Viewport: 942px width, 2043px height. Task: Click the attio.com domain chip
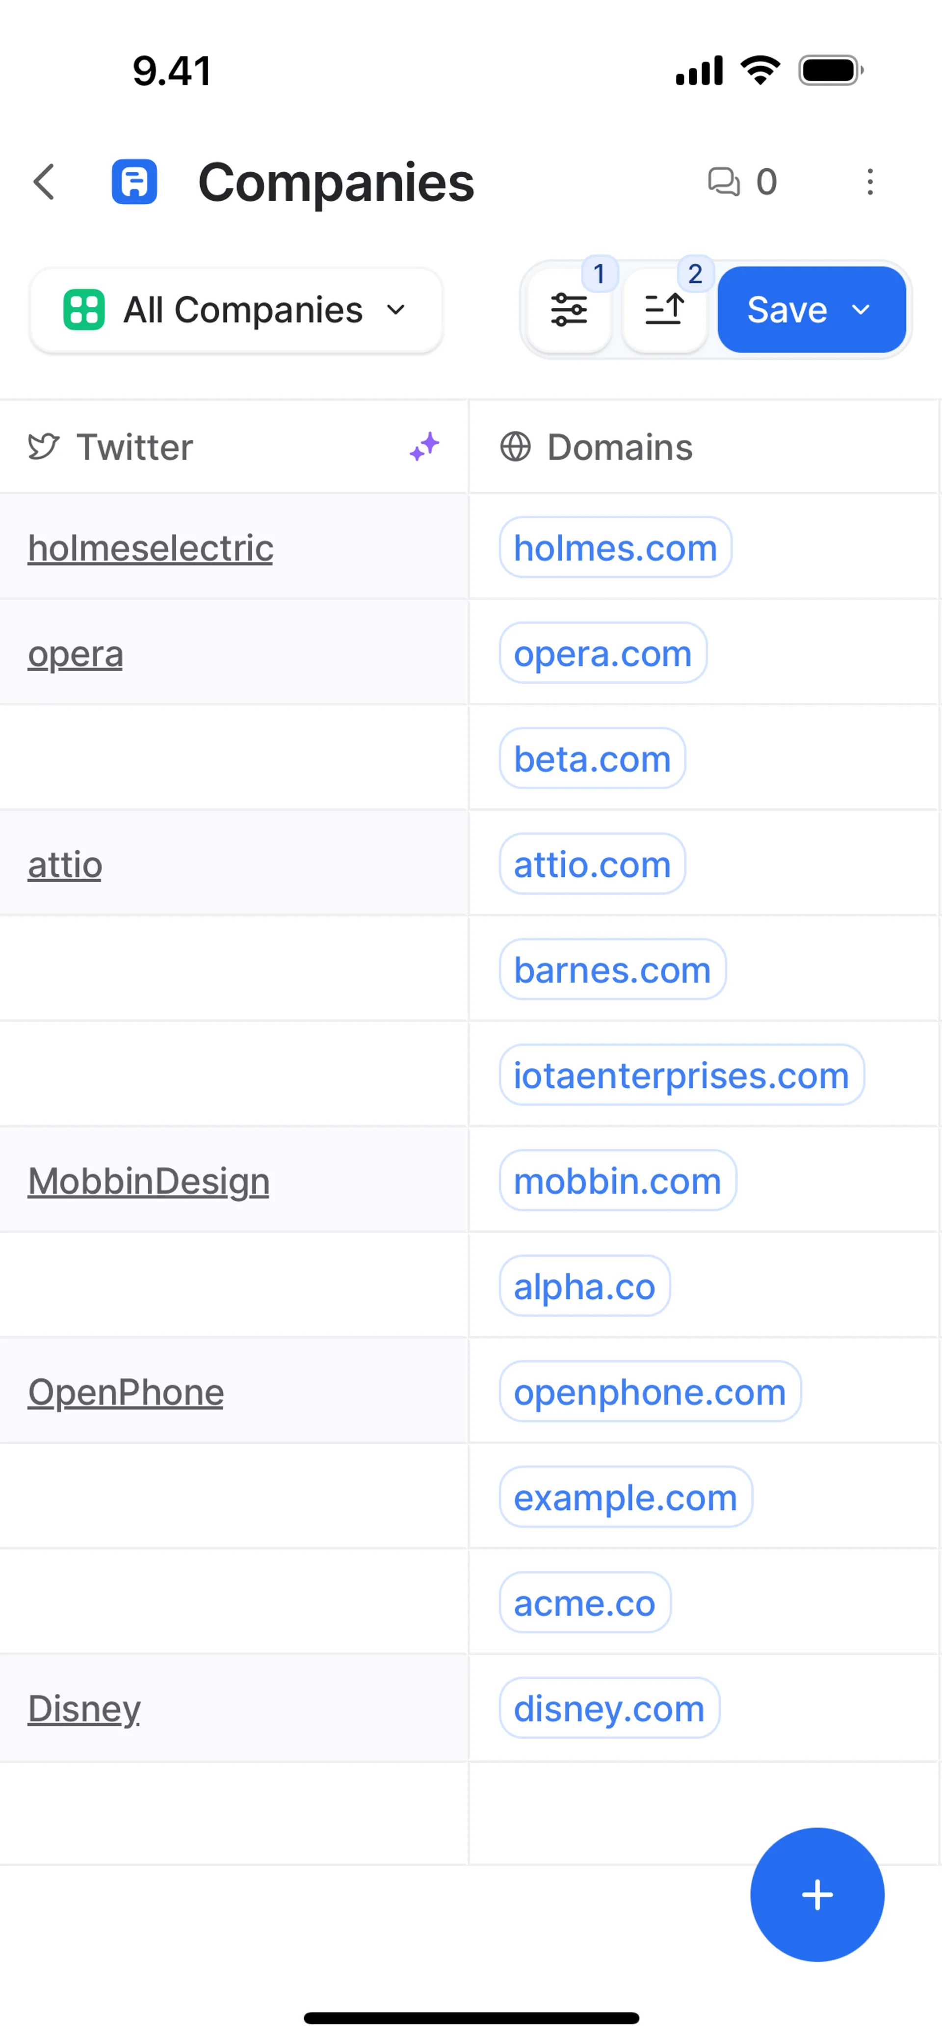click(x=592, y=864)
